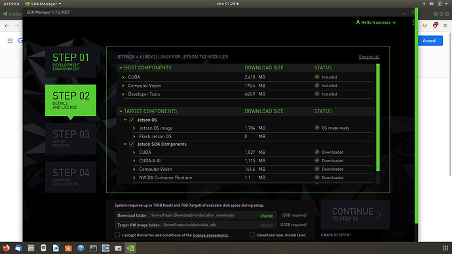Collapse the Host Components section

[121, 67]
